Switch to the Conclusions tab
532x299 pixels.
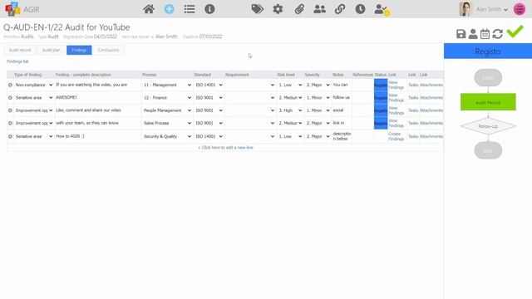coord(108,50)
